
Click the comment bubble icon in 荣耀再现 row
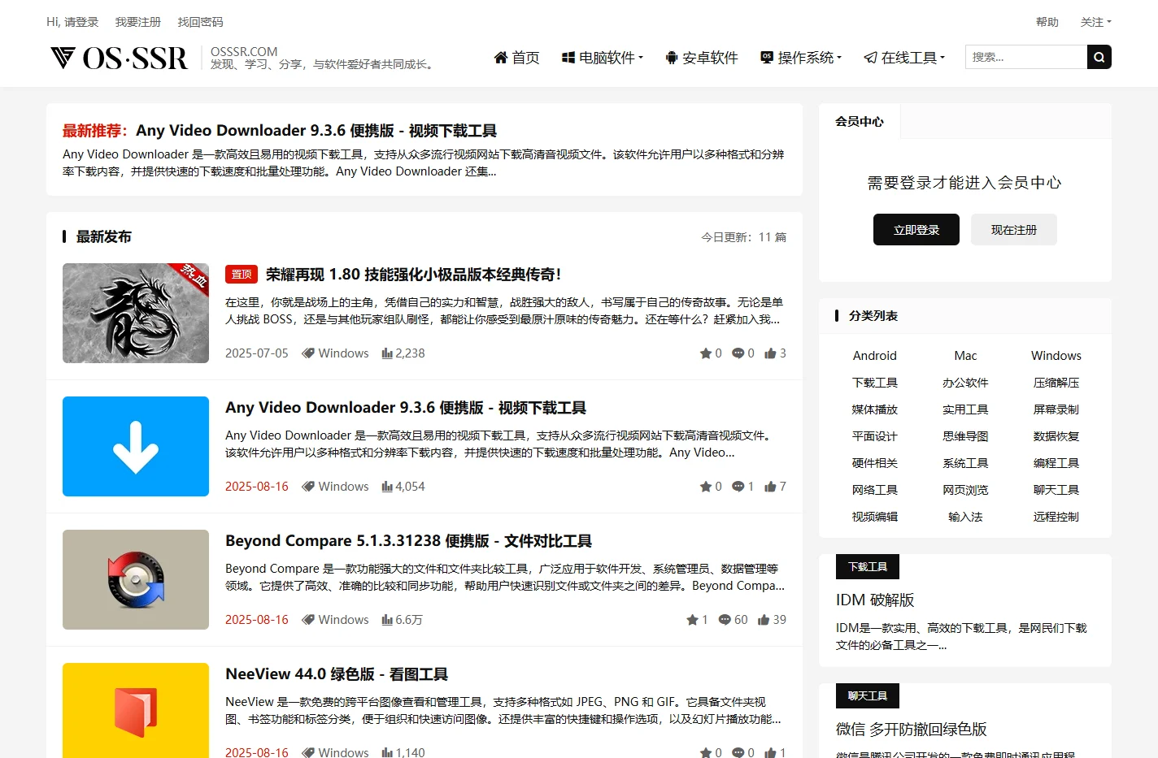coord(738,353)
